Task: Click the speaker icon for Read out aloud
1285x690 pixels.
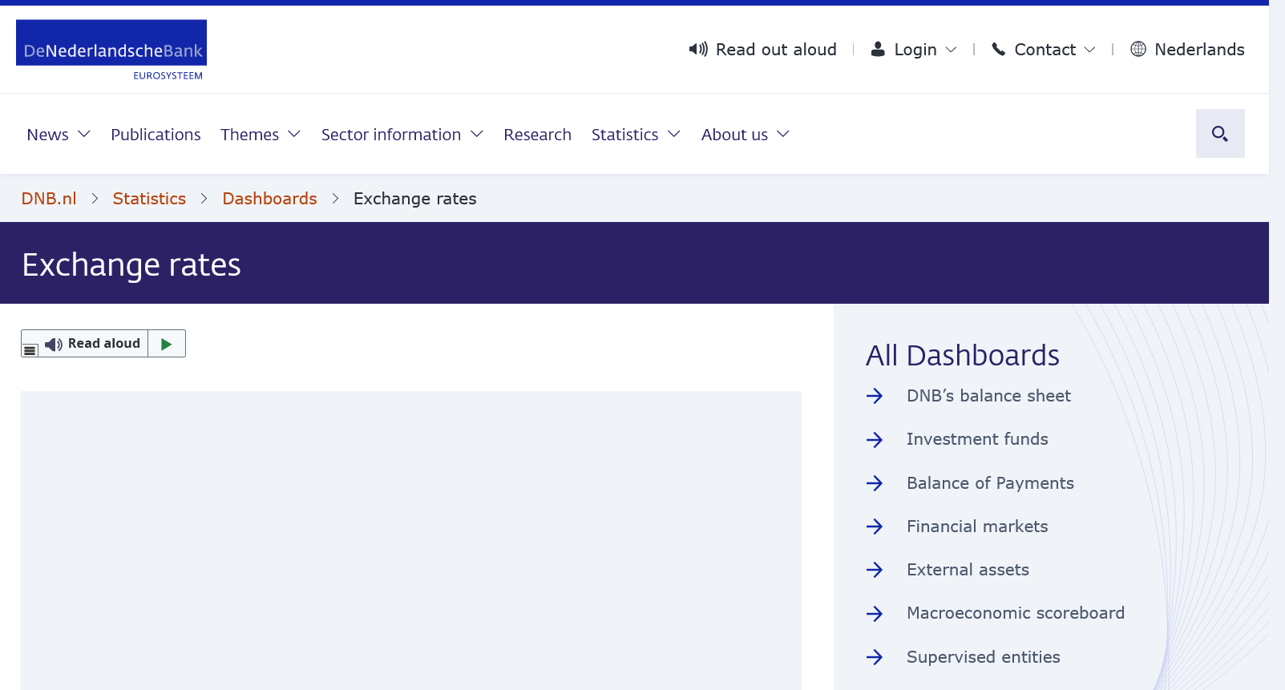Action: (697, 50)
